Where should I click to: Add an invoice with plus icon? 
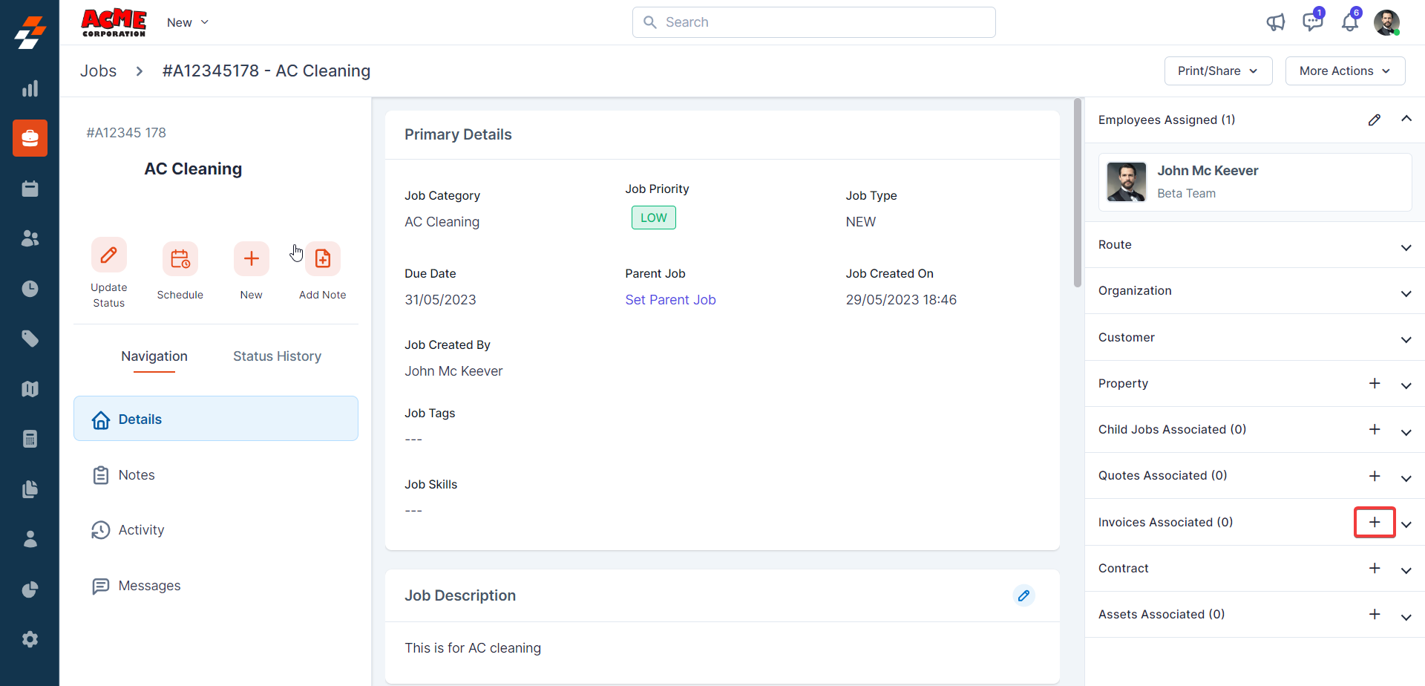(x=1374, y=522)
